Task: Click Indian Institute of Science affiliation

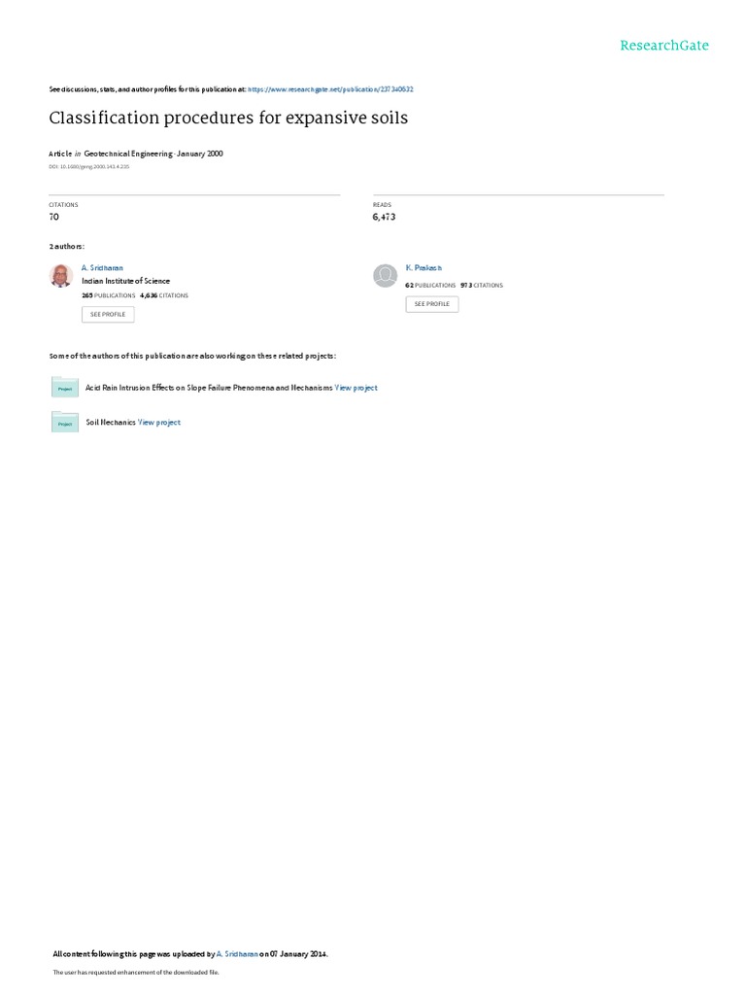Action: [125, 281]
